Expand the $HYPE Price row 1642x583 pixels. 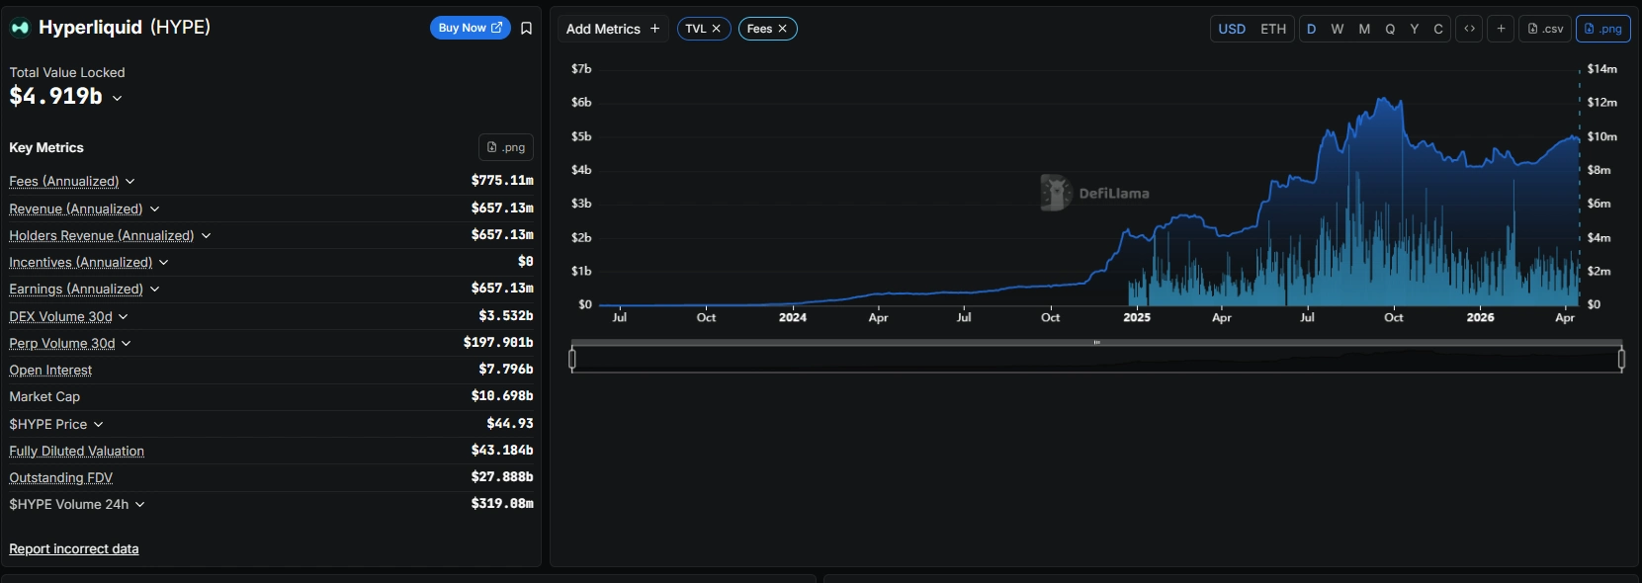[99, 425]
